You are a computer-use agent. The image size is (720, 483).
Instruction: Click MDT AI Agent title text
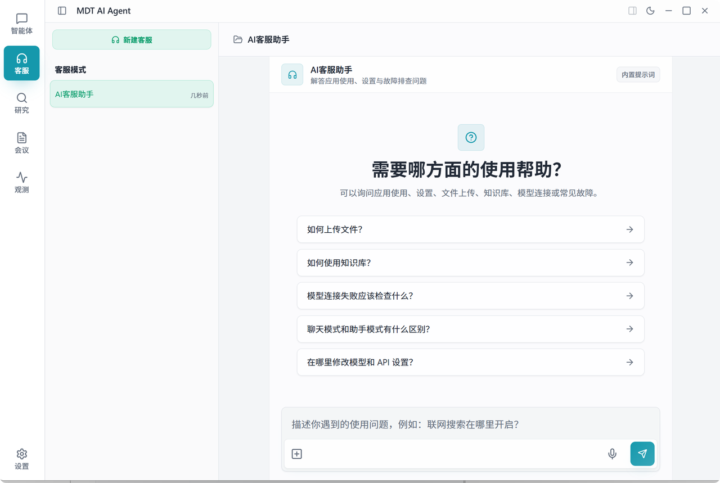click(103, 11)
